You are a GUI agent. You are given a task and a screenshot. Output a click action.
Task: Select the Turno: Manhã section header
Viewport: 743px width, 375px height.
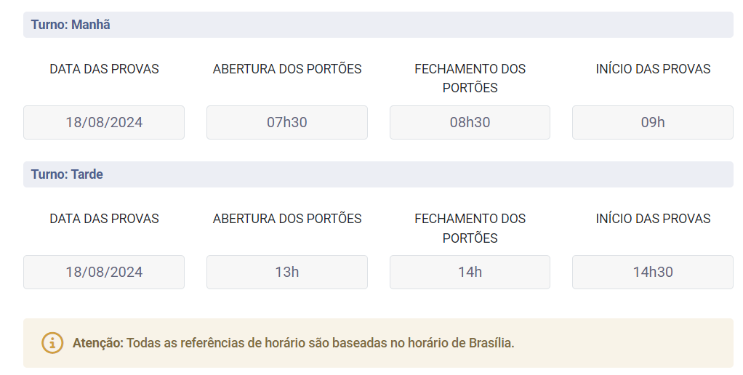(378, 25)
